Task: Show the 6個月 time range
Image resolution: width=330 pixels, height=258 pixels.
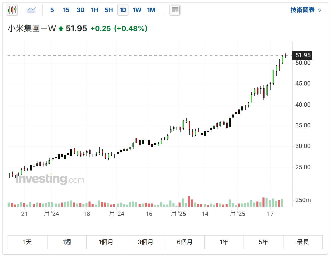Action: tap(185, 242)
